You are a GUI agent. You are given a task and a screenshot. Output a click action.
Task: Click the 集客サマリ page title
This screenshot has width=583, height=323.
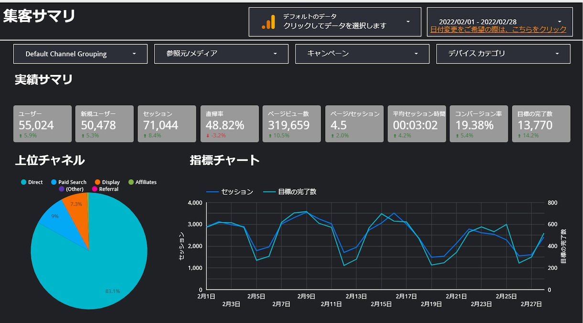(x=39, y=16)
